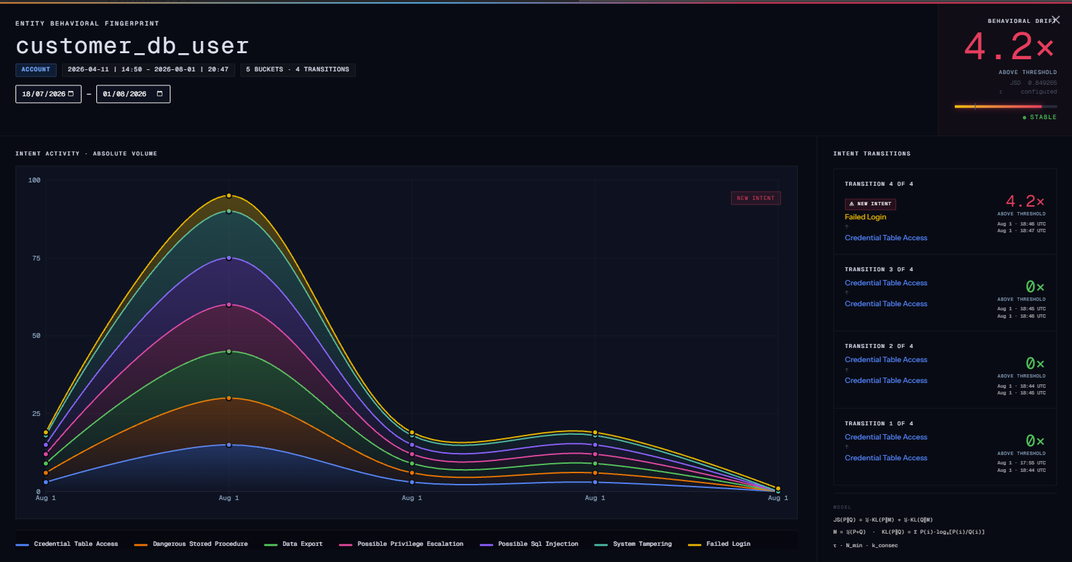Close the entity behavioral fingerprint panel

click(x=1056, y=20)
